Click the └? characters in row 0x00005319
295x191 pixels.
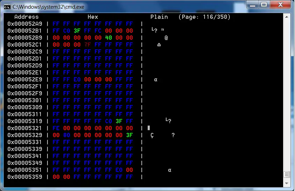pyautogui.click(x=168, y=120)
